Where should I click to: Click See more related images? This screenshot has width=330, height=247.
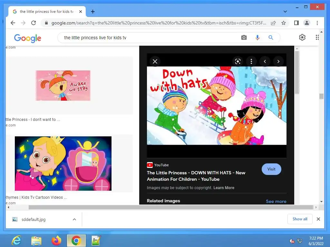(276, 201)
